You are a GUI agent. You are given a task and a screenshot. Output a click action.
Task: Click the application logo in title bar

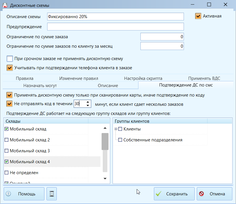coord(5,5)
